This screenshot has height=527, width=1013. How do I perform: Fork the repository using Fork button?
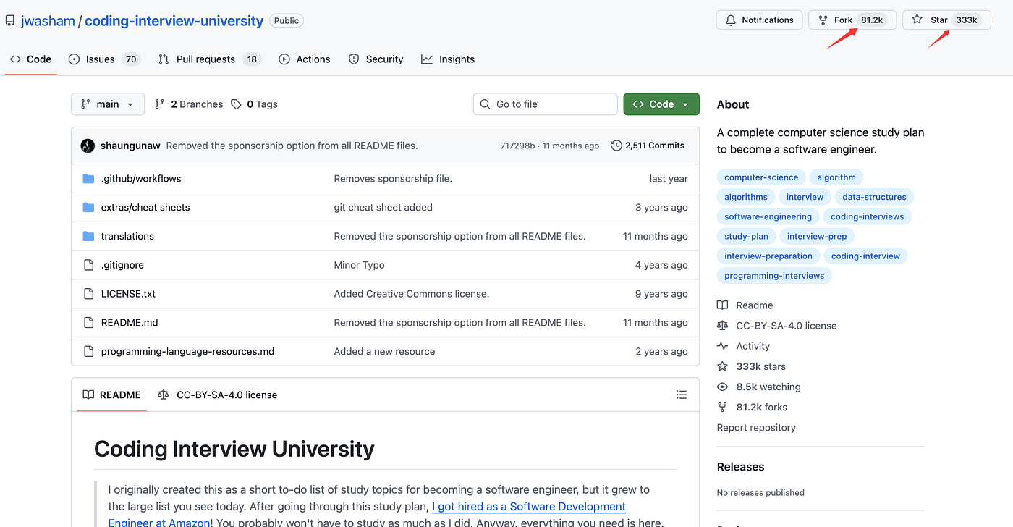[x=852, y=20]
